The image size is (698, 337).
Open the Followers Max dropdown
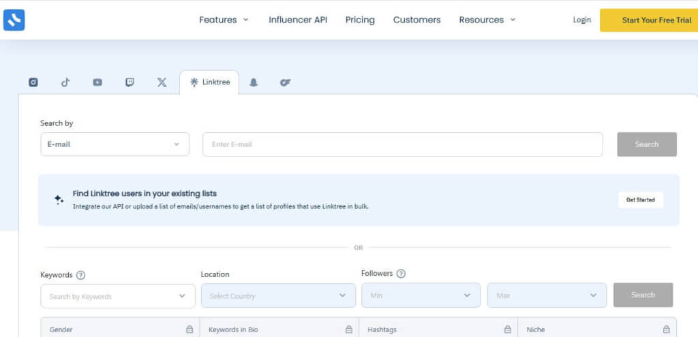[547, 295]
